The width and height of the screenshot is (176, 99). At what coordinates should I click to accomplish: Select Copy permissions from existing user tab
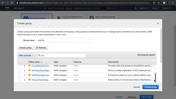coord(70,16)
